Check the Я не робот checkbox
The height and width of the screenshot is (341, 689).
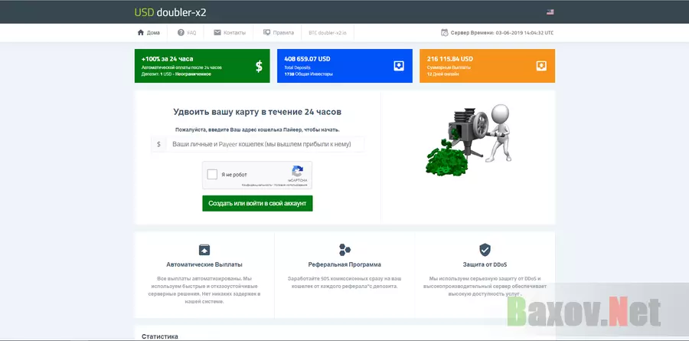coord(212,175)
